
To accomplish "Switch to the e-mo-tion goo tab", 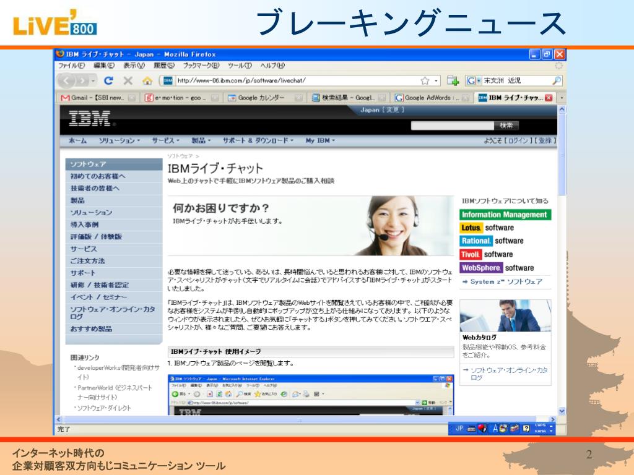I will coord(181,98).
